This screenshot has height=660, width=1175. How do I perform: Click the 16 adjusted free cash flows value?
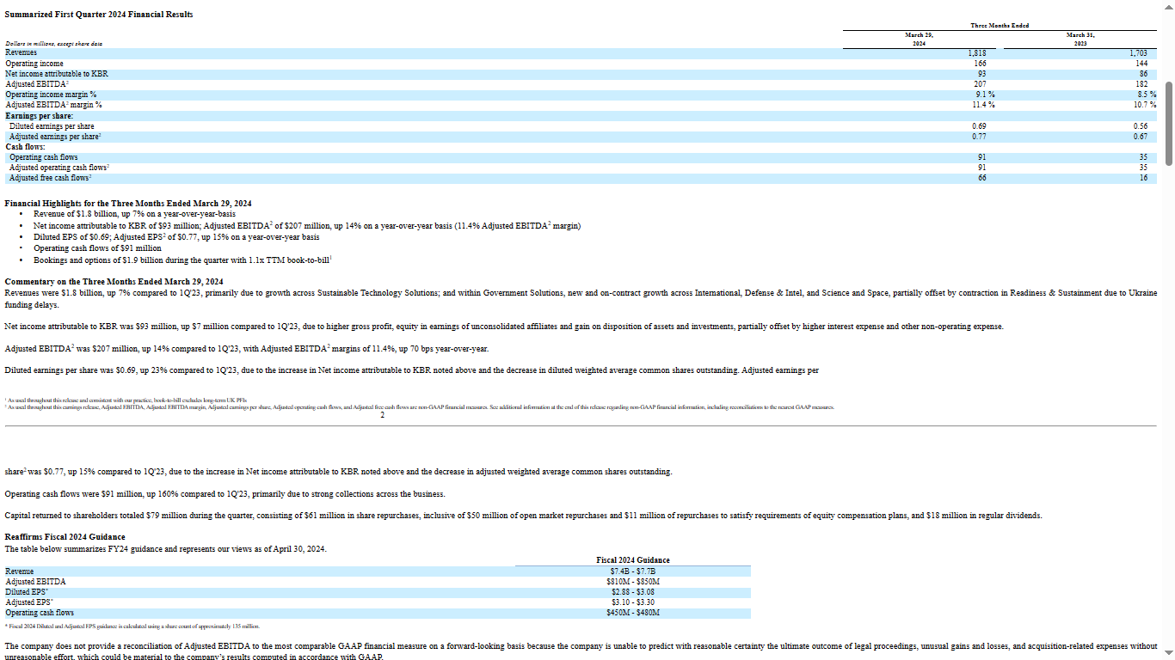[x=1144, y=178]
